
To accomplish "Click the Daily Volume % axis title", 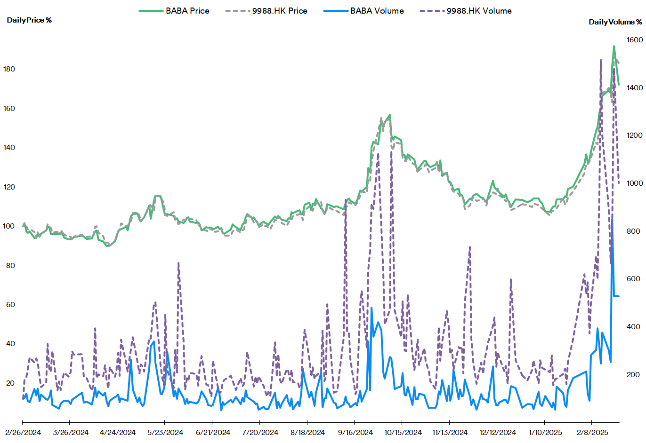I will [615, 22].
